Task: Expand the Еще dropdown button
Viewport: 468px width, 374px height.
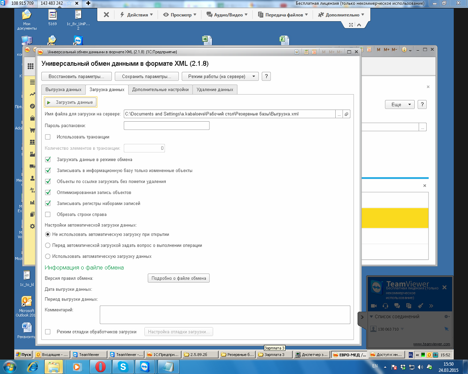Action: (400, 104)
